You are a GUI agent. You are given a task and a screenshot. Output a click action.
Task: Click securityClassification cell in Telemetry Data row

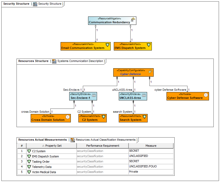(103, 167)
